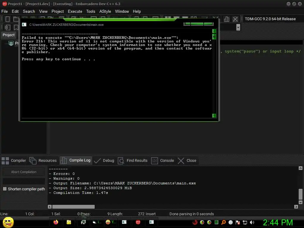Screen dimensions: 304x228
Task: Click the console window scroll up arrow
Action: (x=214, y=31)
